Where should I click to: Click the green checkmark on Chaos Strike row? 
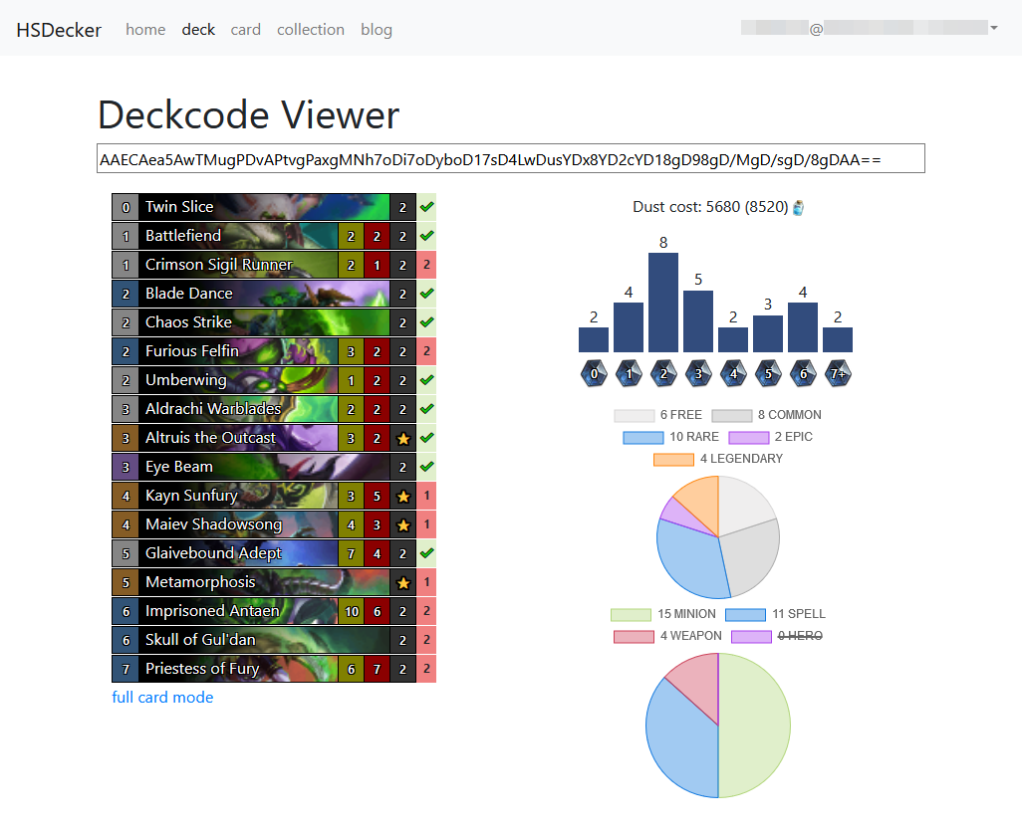[427, 322]
